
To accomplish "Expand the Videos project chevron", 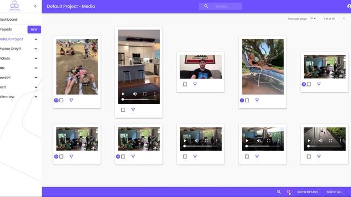I will (x=36, y=59).
